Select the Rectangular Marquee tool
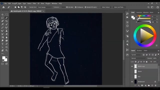Image resolution: width=160 pixels, height=90 pixels. tap(6, 14)
